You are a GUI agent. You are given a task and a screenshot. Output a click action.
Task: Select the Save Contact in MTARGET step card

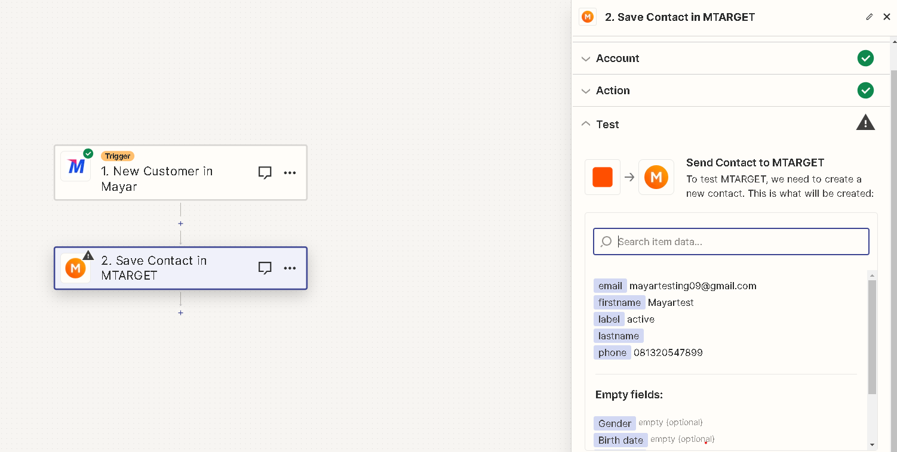pyautogui.click(x=180, y=268)
